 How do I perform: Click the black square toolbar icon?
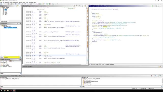coord(49,4)
